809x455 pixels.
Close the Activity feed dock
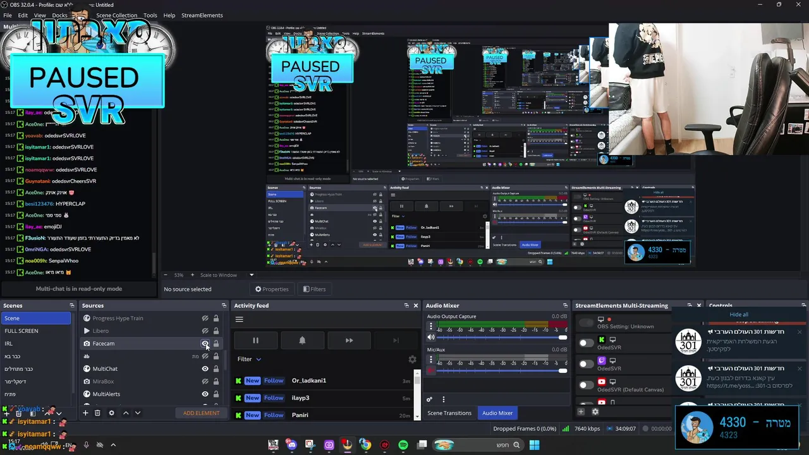click(415, 306)
